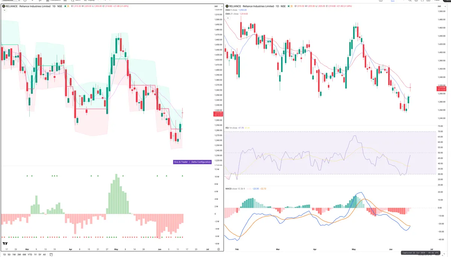
Task: Select the 5D time range
Action: (9, 255)
